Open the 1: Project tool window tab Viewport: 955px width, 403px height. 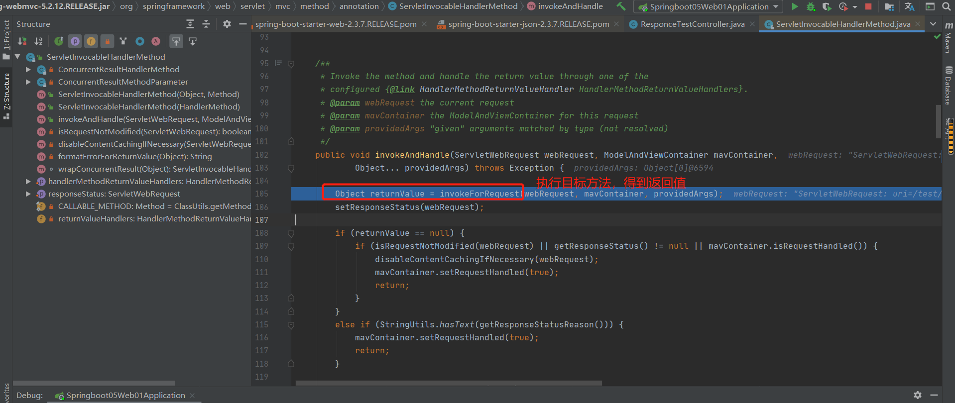click(x=6, y=39)
